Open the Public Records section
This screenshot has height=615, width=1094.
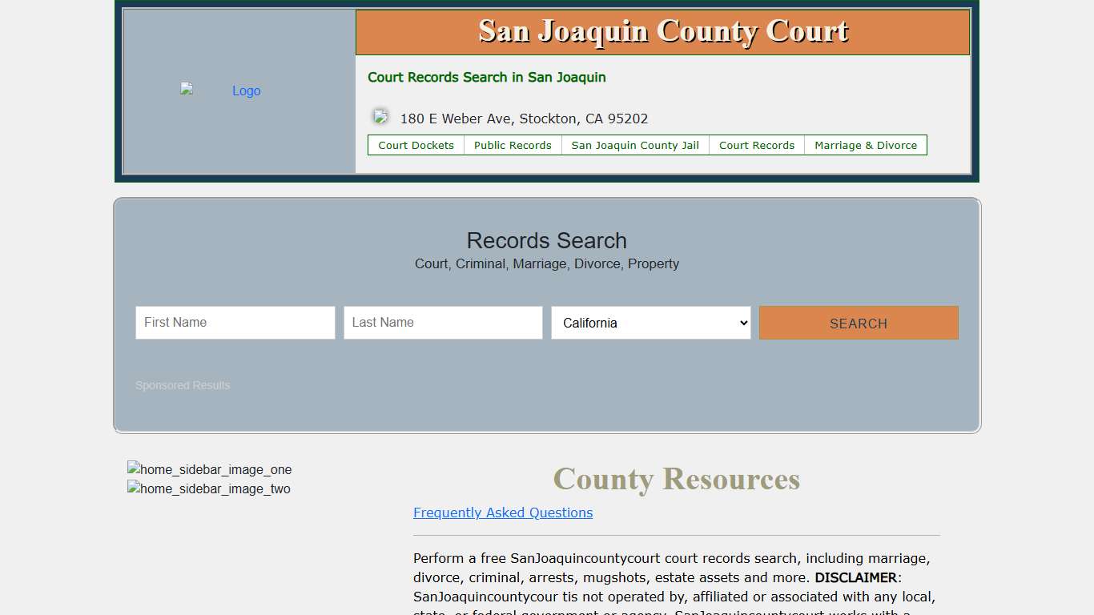point(513,145)
